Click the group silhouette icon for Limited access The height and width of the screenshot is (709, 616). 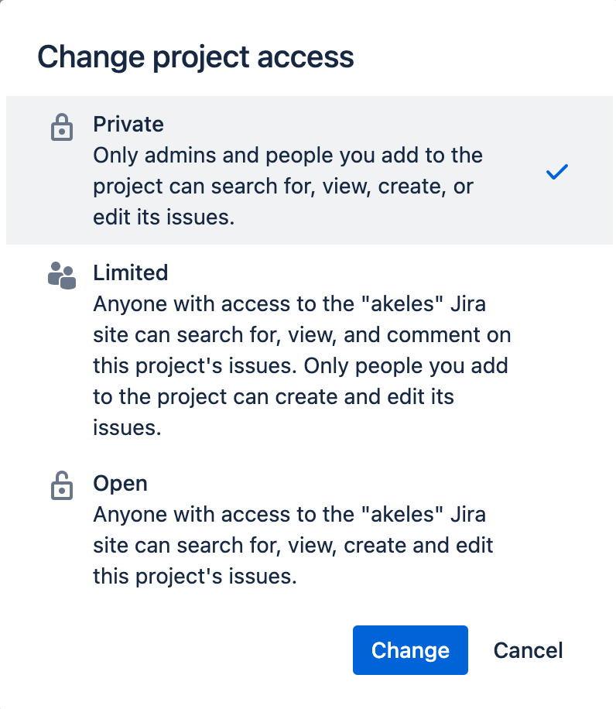62,274
